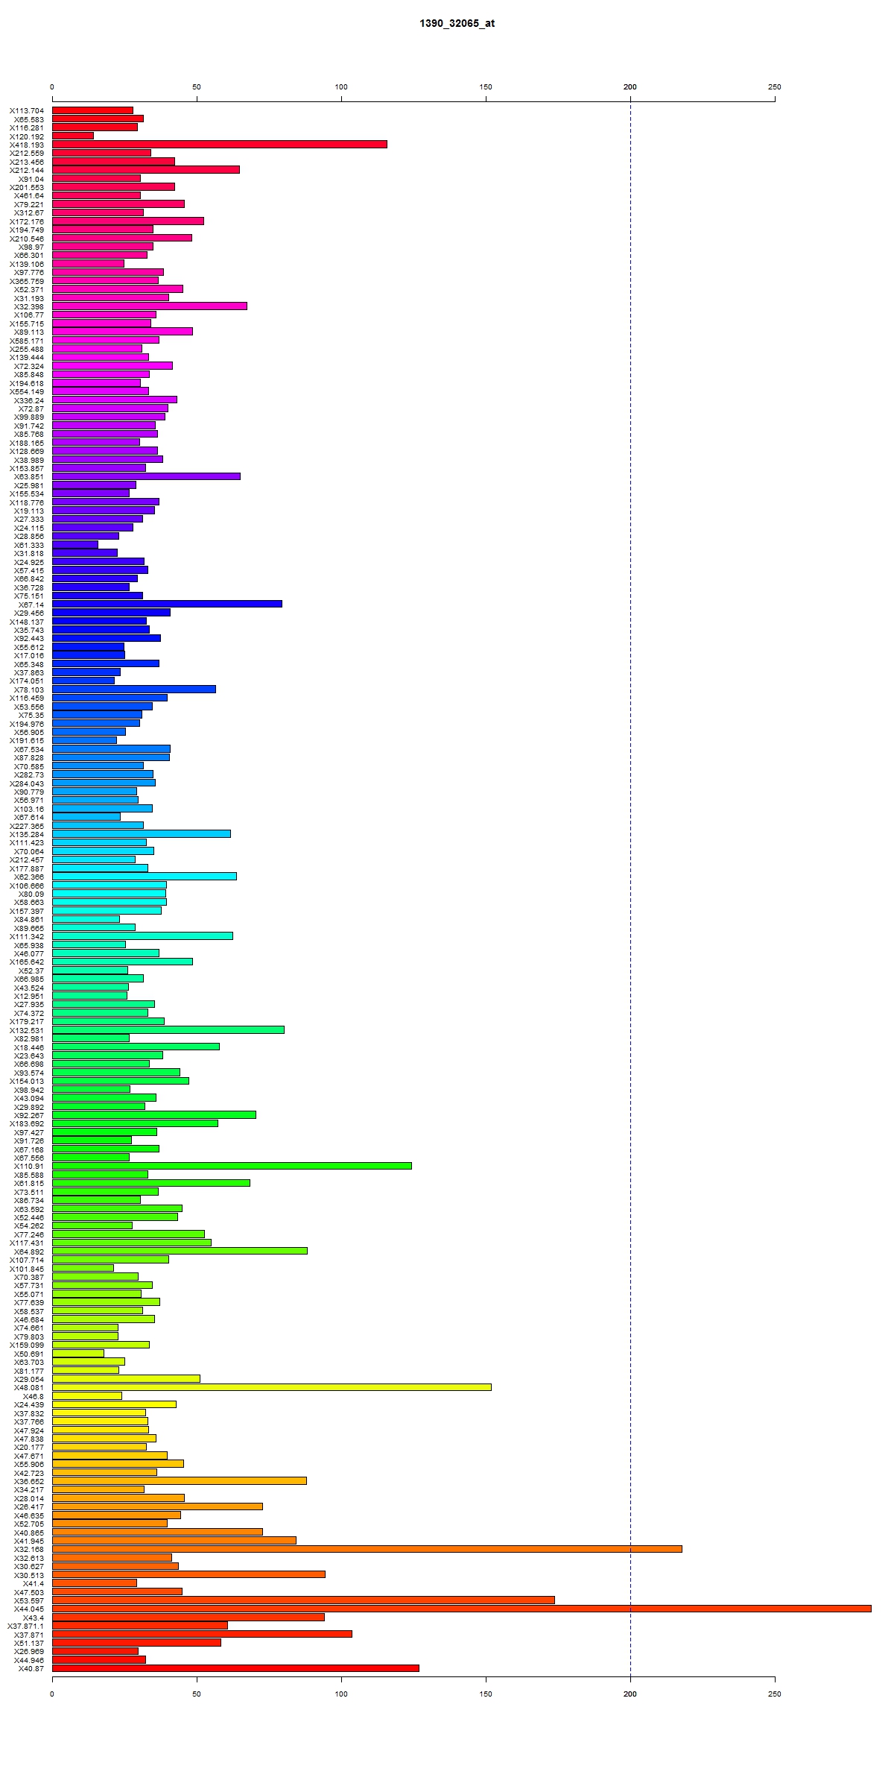894x1789 pixels.
Task: Click the X418.193 label
Action: (27, 145)
